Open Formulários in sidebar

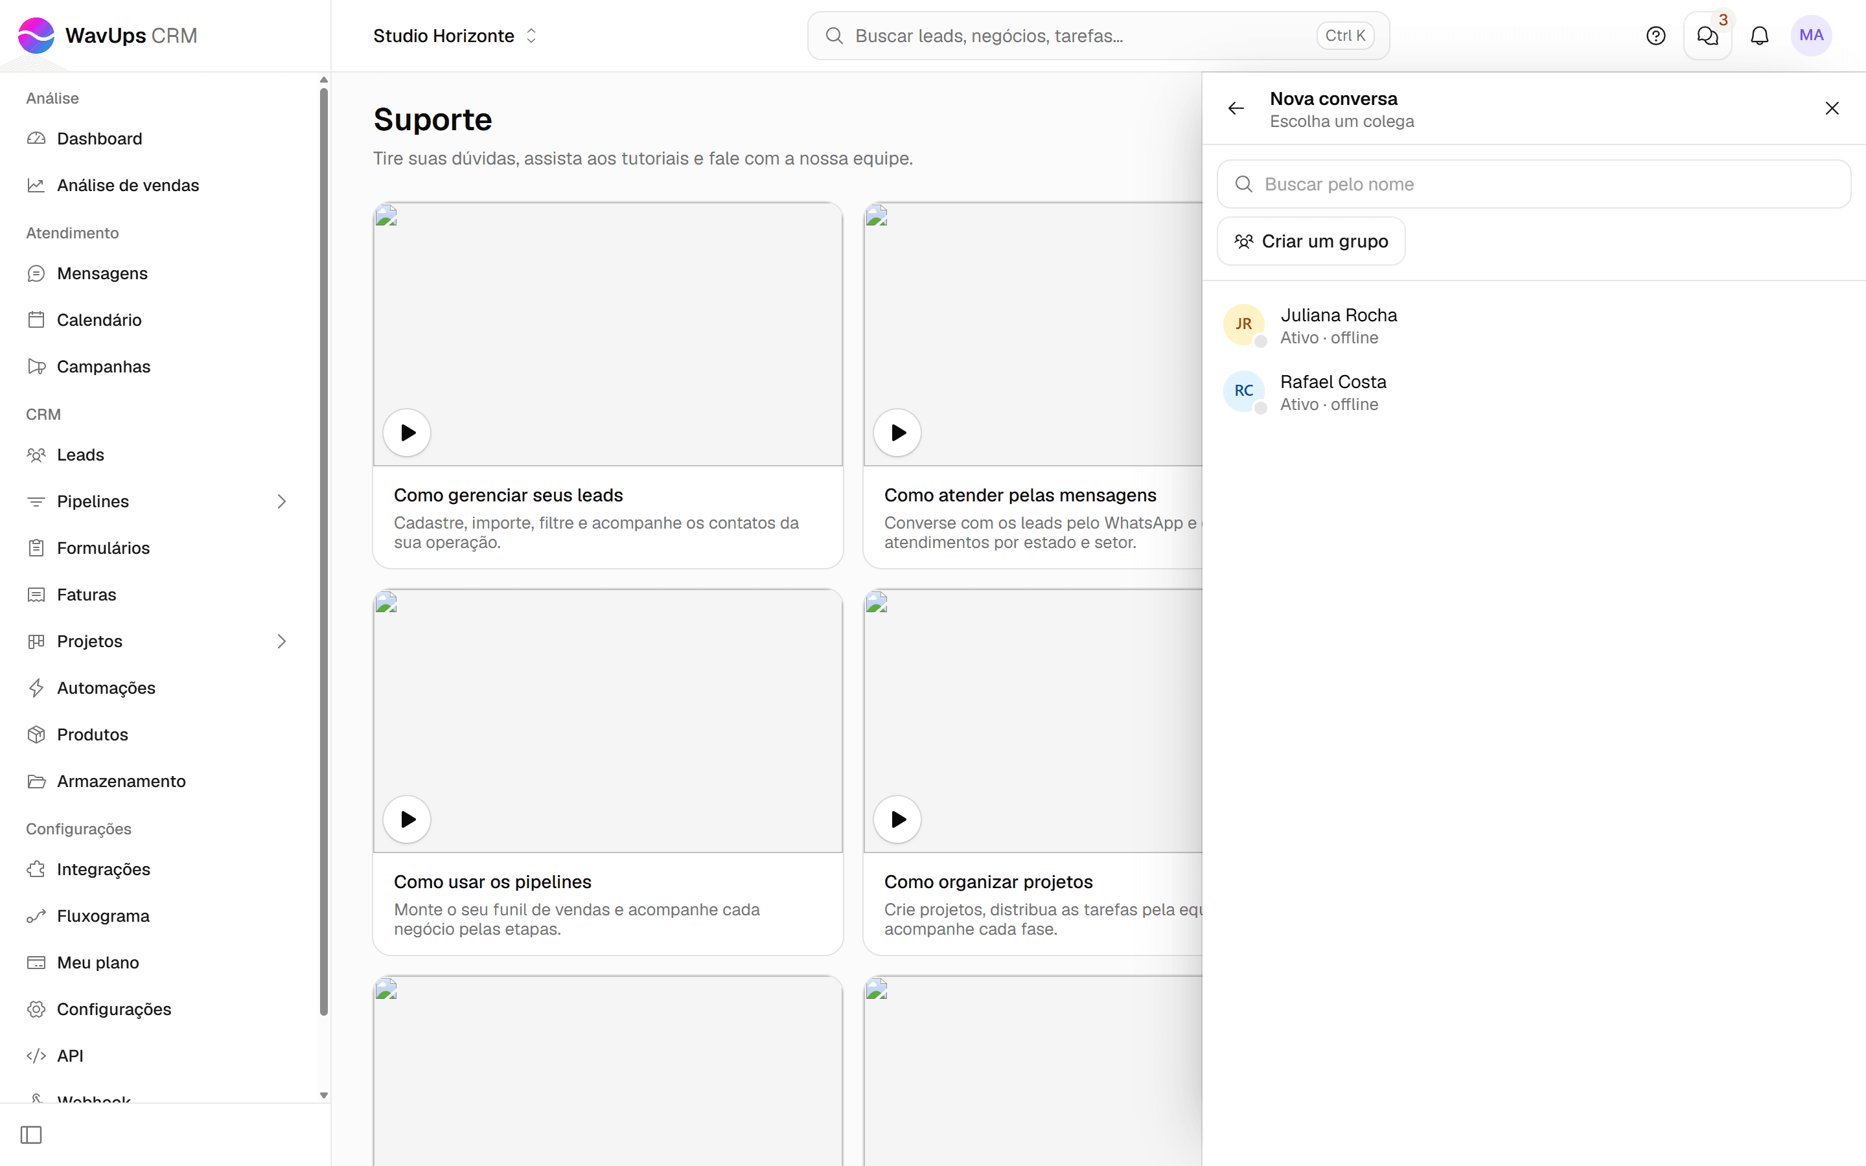point(159,548)
